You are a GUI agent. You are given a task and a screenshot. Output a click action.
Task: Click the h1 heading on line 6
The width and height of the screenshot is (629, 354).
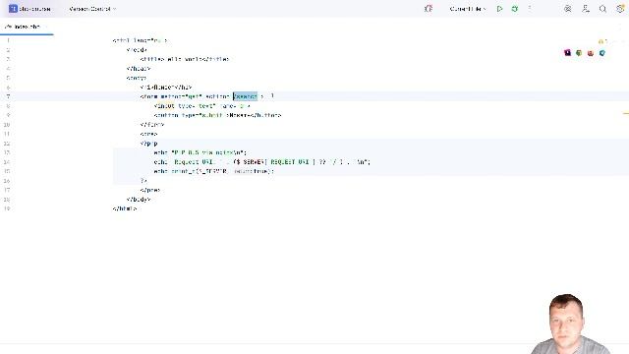[166, 88]
